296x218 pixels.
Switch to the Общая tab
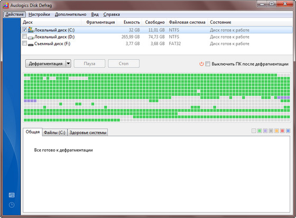point(33,132)
